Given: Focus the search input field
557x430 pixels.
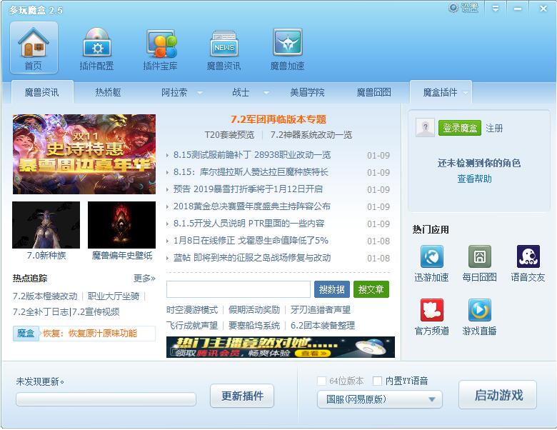Looking at the screenshot, I should (239, 289).
